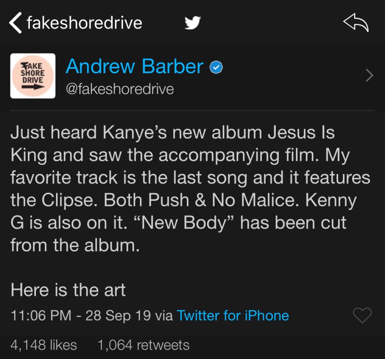The width and height of the screenshot is (385, 359).
Task: View the 1,064 retweets list
Action: click(143, 345)
